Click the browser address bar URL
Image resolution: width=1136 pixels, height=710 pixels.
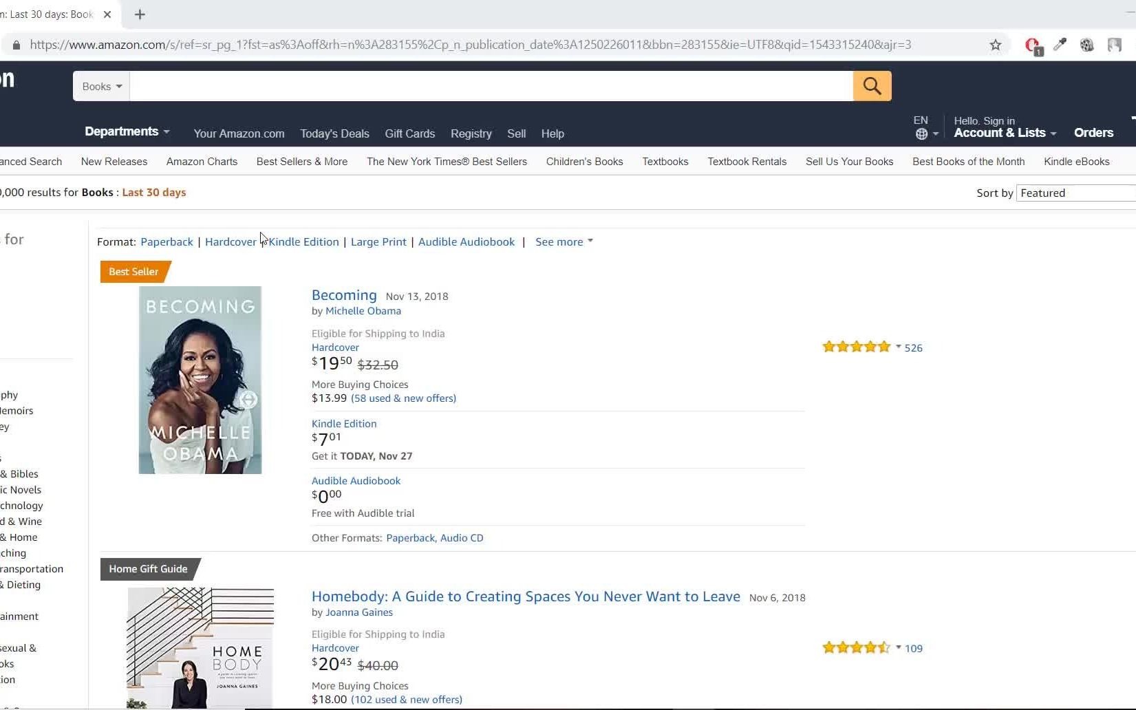471,45
